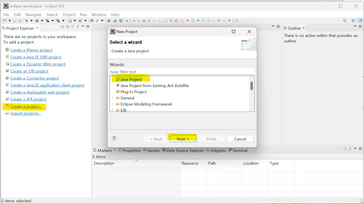Maximize the Project Explorer view
Viewport: 364px width, 204px height.
(x=88, y=27)
